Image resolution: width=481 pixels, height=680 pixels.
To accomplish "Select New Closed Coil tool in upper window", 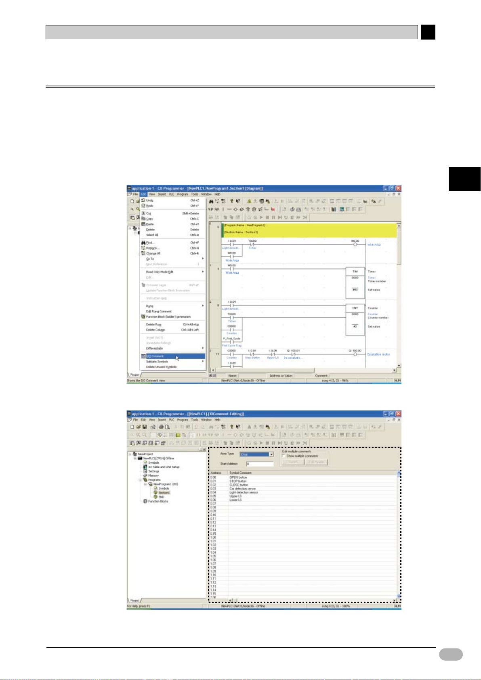I will point(242,209).
